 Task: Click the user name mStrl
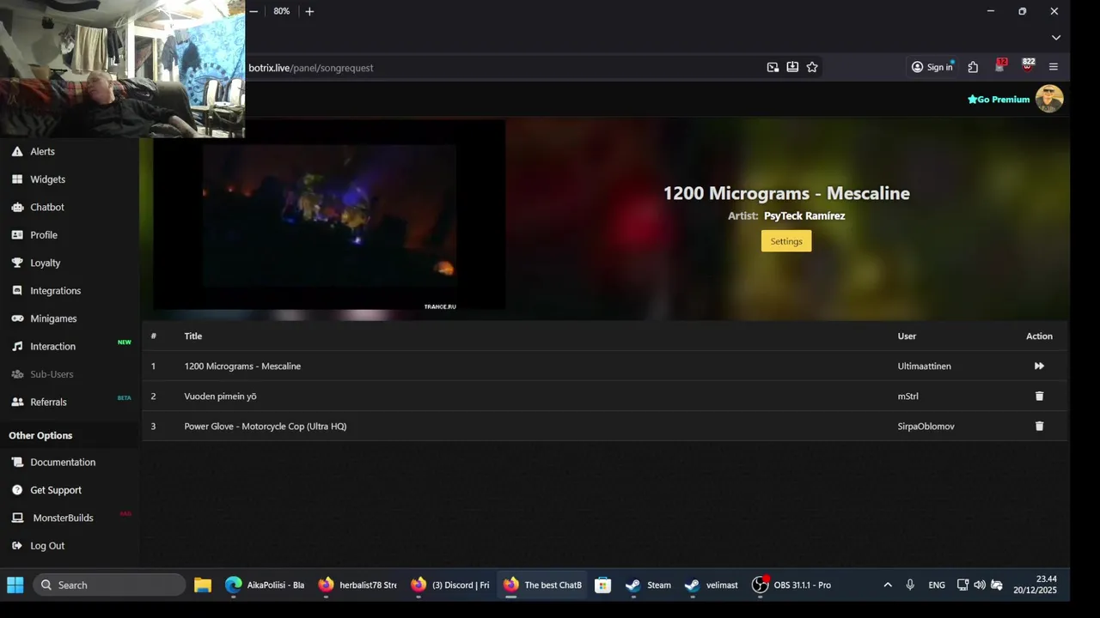click(908, 397)
